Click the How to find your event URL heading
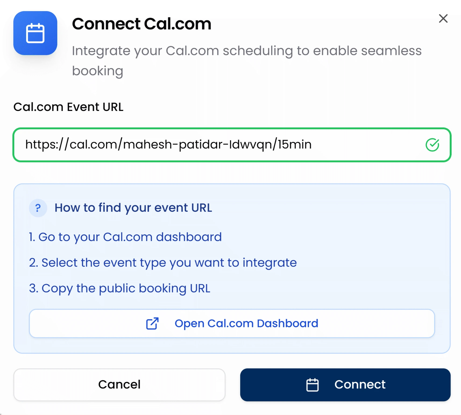 pos(133,208)
